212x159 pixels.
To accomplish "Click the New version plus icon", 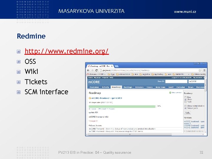I will 170,93.
